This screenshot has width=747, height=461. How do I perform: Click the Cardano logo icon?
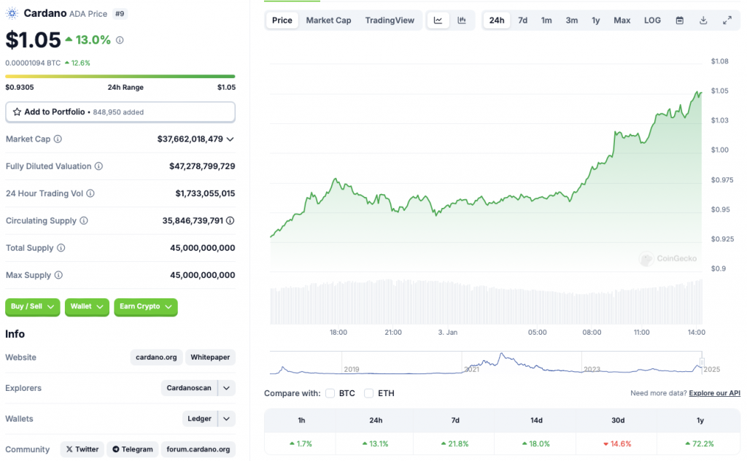pos(12,13)
